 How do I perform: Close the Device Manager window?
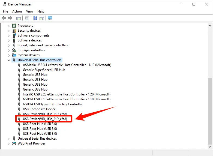click(206, 4)
